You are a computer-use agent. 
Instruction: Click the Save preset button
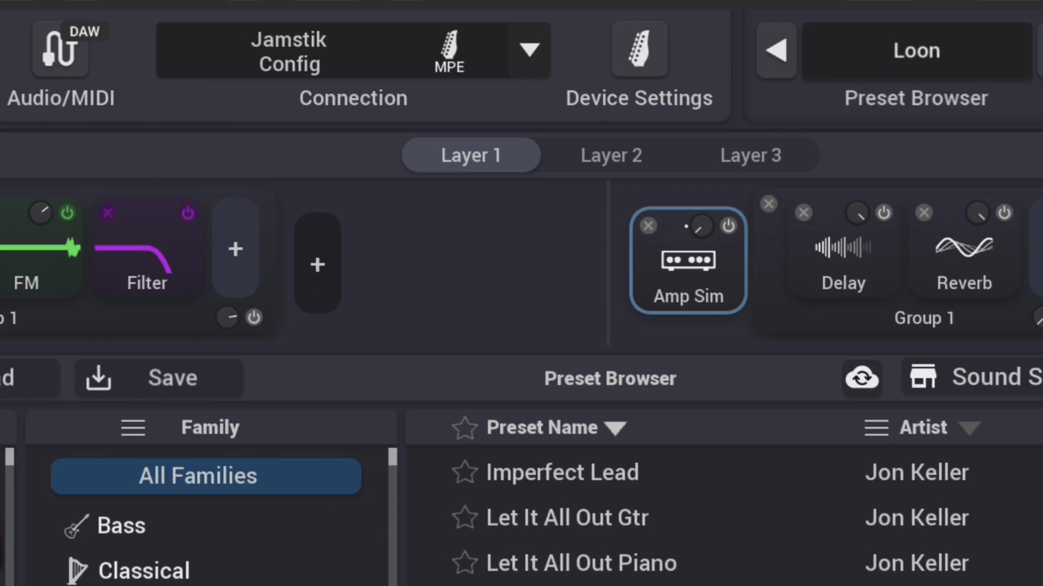tap(159, 378)
